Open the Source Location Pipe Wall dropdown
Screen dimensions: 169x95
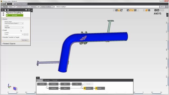tap(14, 27)
